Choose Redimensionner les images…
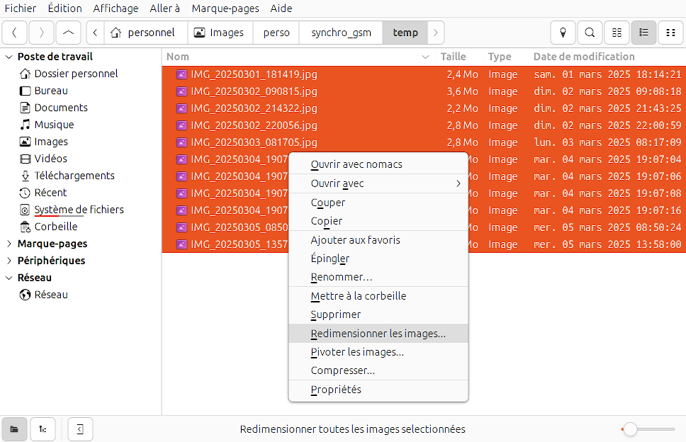This screenshot has height=442, width=686. tap(378, 334)
